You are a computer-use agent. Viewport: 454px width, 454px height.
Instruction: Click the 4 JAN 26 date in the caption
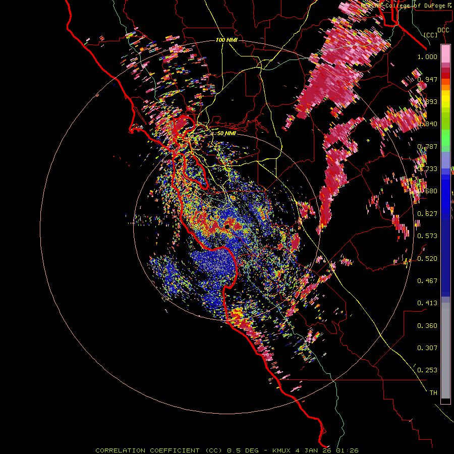(314, 450)
